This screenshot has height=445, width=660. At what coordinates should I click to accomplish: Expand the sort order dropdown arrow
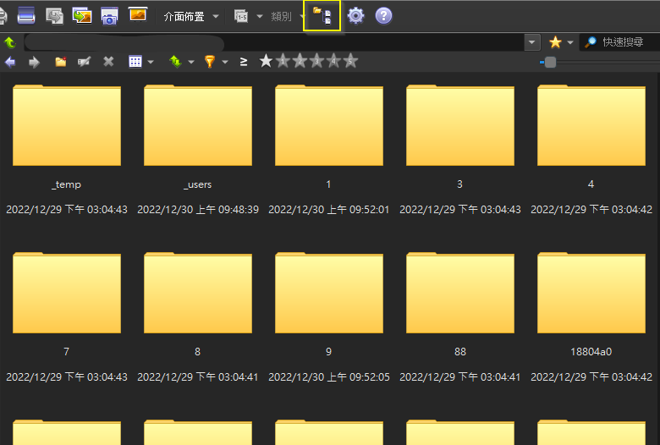click(x=191, y=63)
